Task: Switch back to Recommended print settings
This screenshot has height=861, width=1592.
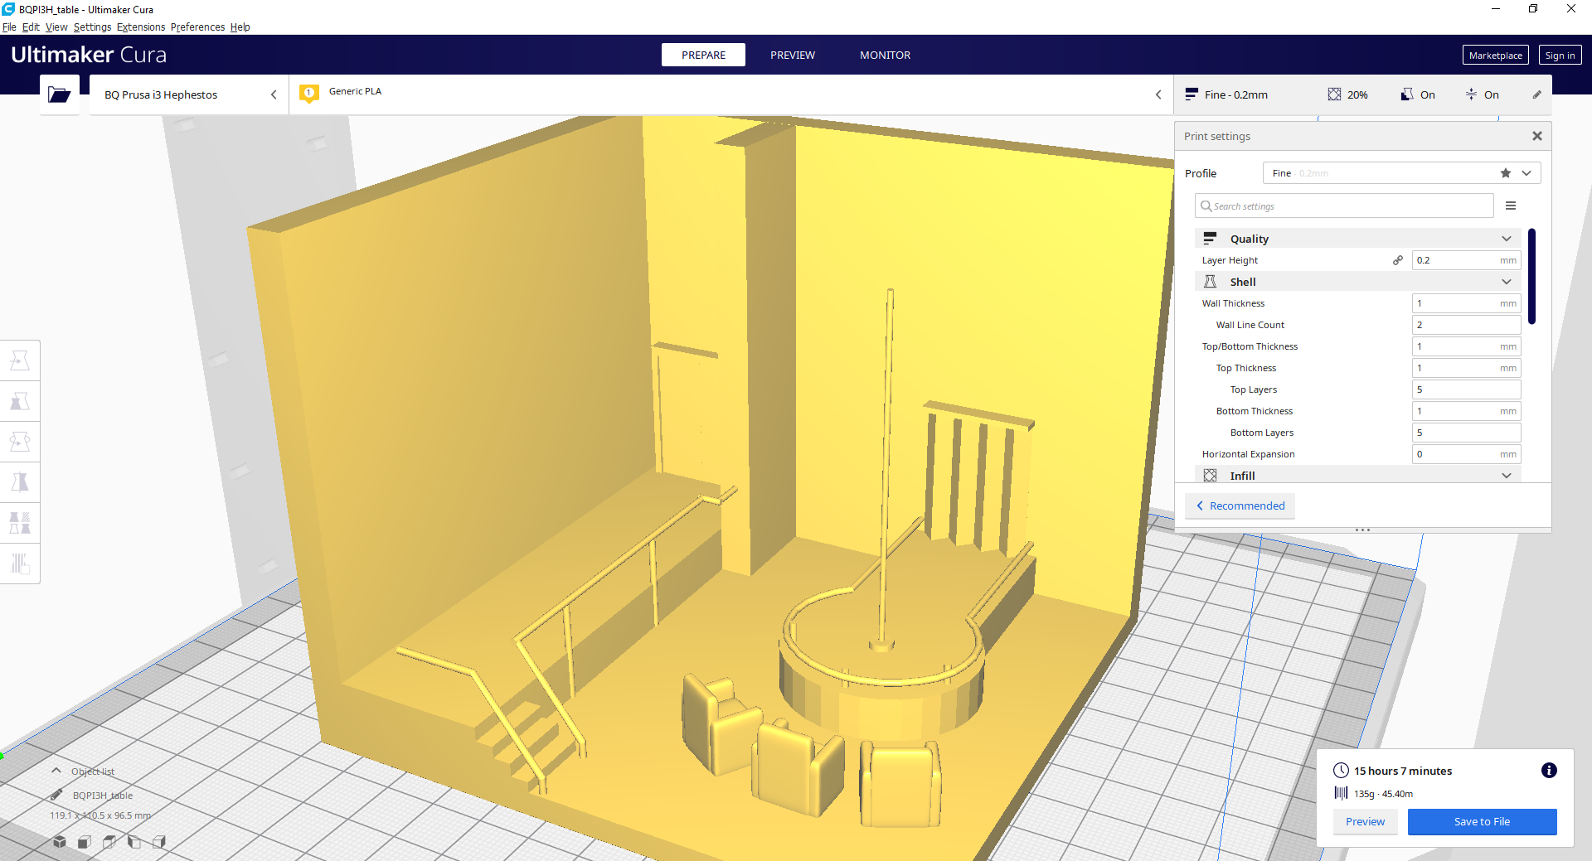Action: point(1240,505)
